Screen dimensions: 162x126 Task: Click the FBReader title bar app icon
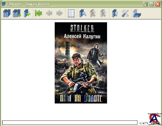point(3,4)
